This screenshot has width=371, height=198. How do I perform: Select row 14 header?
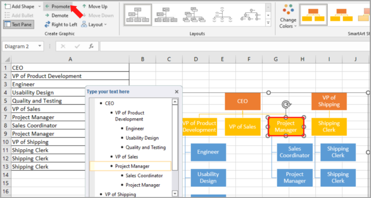coord(6,175)
